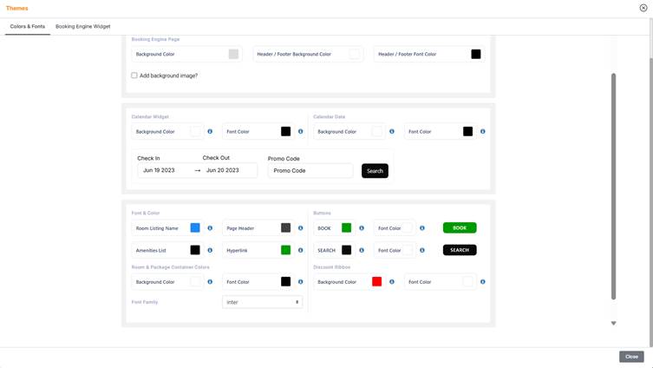Open the red Discount Ribbon color swatch
This screenshot has width=653, height=368.
coord(376,282)
